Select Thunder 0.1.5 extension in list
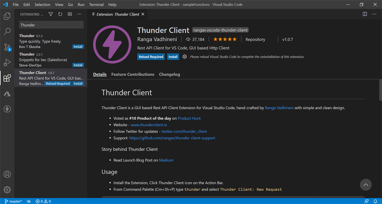This screenshot has width=382, height=204. tap(51, 41)
